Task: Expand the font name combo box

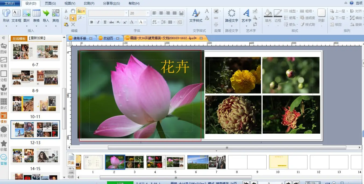Action: [126, 13]
